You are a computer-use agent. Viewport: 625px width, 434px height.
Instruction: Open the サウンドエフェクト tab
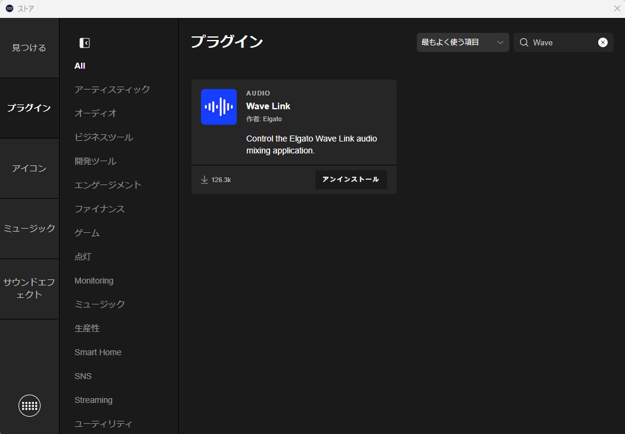click(29, 288)
